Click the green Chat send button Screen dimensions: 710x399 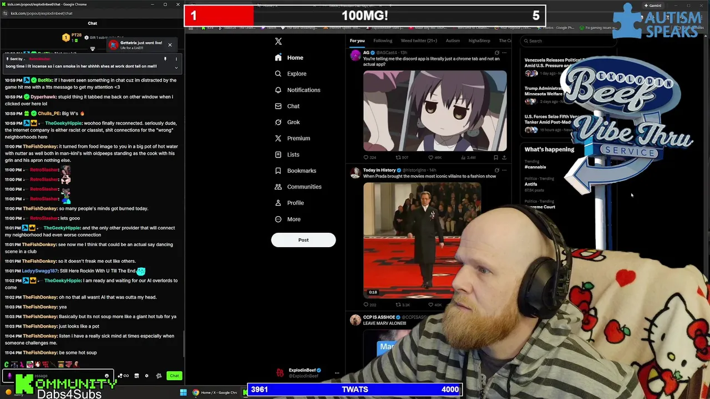point(174,376)
